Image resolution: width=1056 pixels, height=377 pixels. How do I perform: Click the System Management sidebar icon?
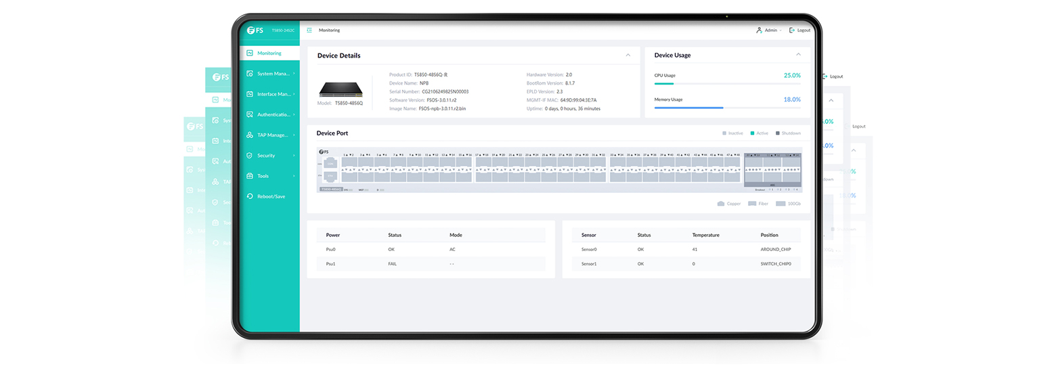(250, 73)
